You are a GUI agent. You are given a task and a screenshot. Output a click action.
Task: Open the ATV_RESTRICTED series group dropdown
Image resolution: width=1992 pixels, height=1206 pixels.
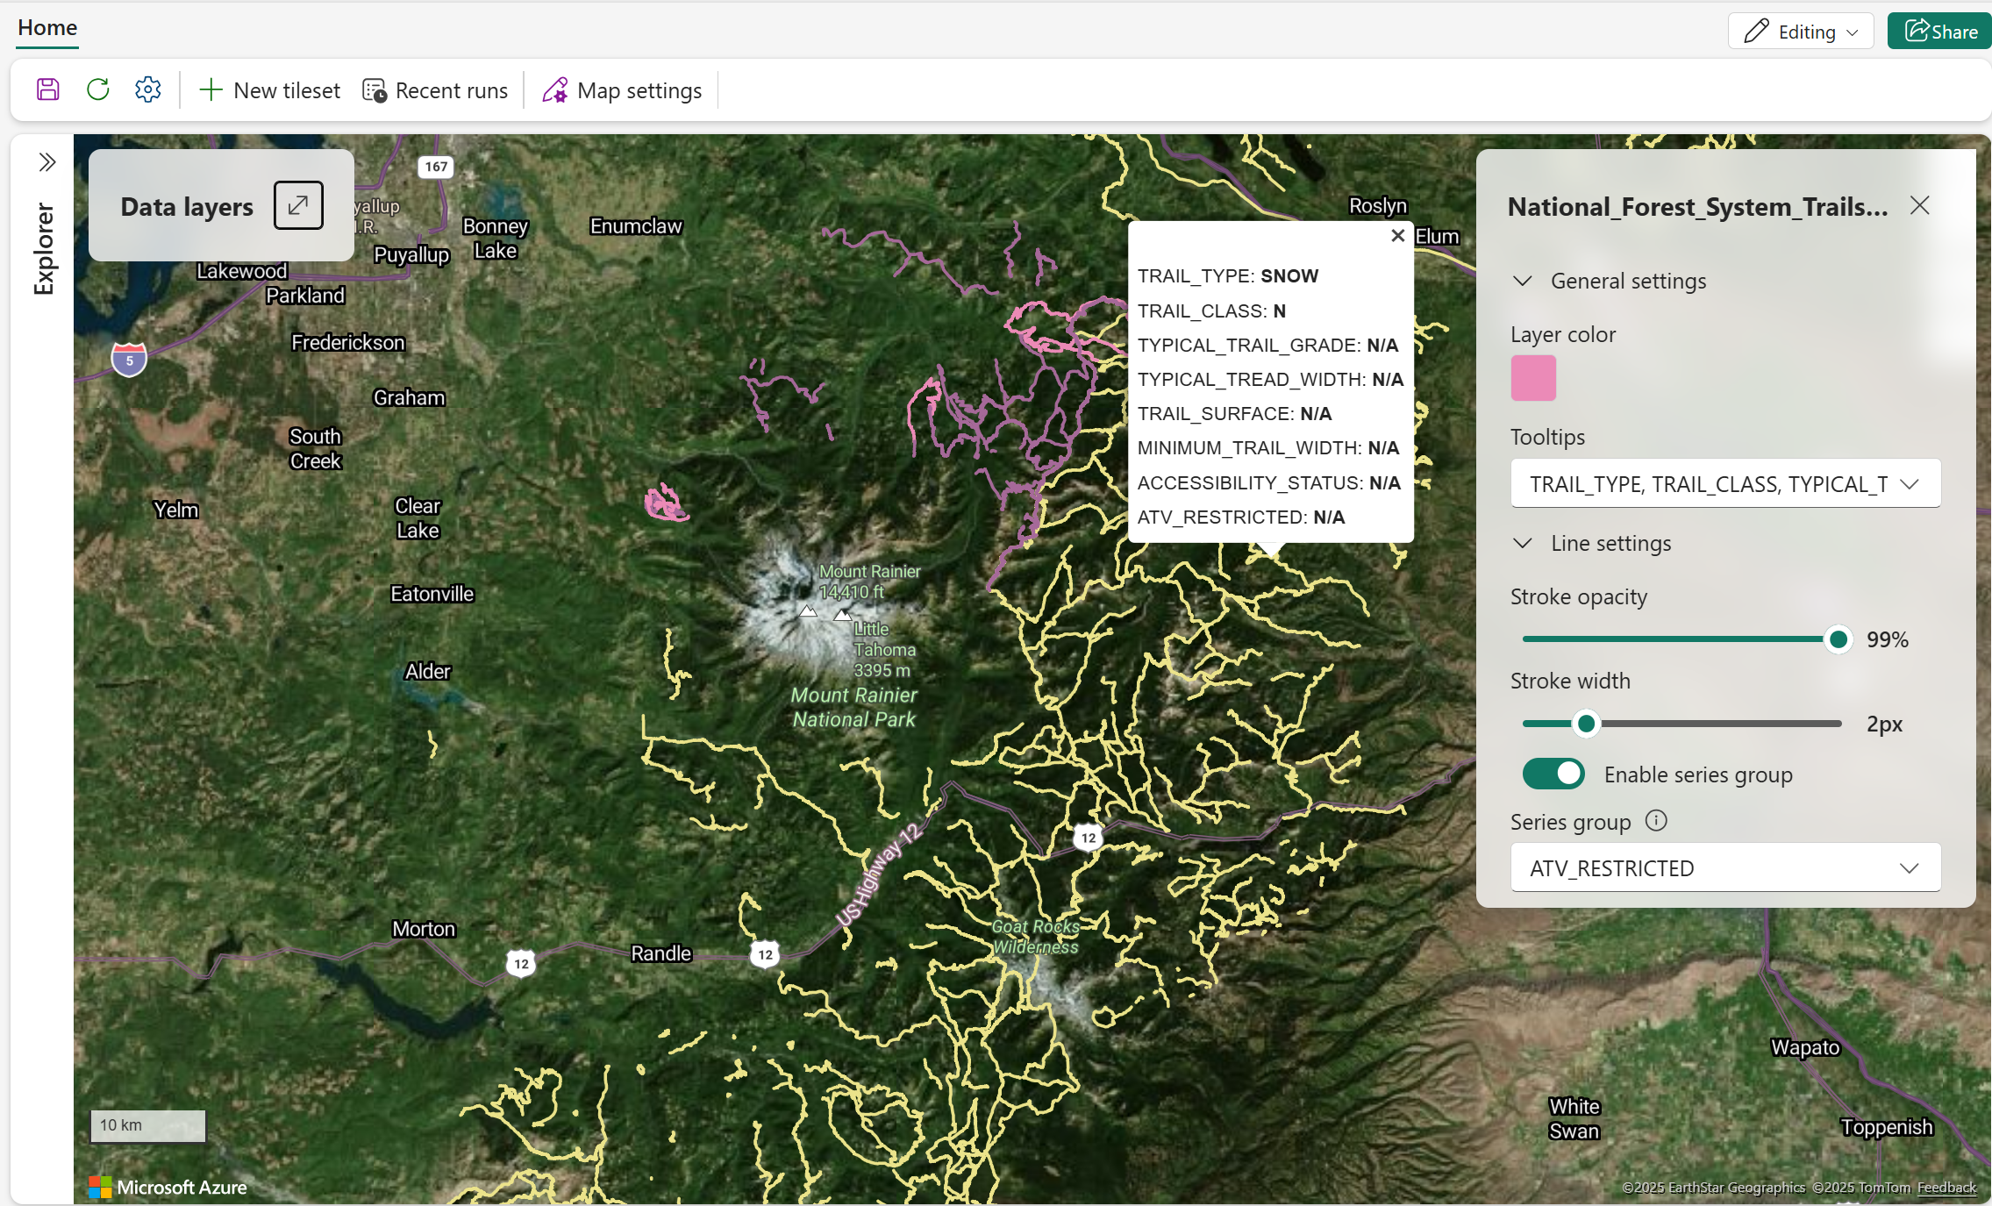tap(1724, 868)
